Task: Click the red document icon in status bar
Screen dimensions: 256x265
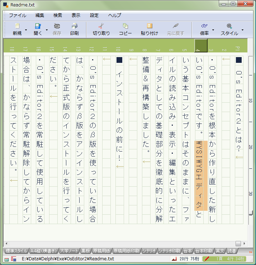Action: [x=14, y=259]
